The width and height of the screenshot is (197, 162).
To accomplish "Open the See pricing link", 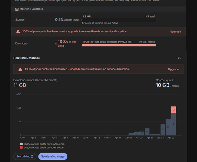I will (25, 156).
